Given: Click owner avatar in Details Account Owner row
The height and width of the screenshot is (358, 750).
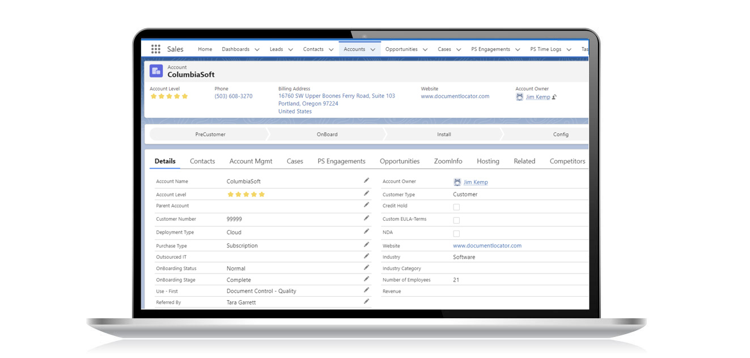Looking at the screenshot, I should click(457, 182).
